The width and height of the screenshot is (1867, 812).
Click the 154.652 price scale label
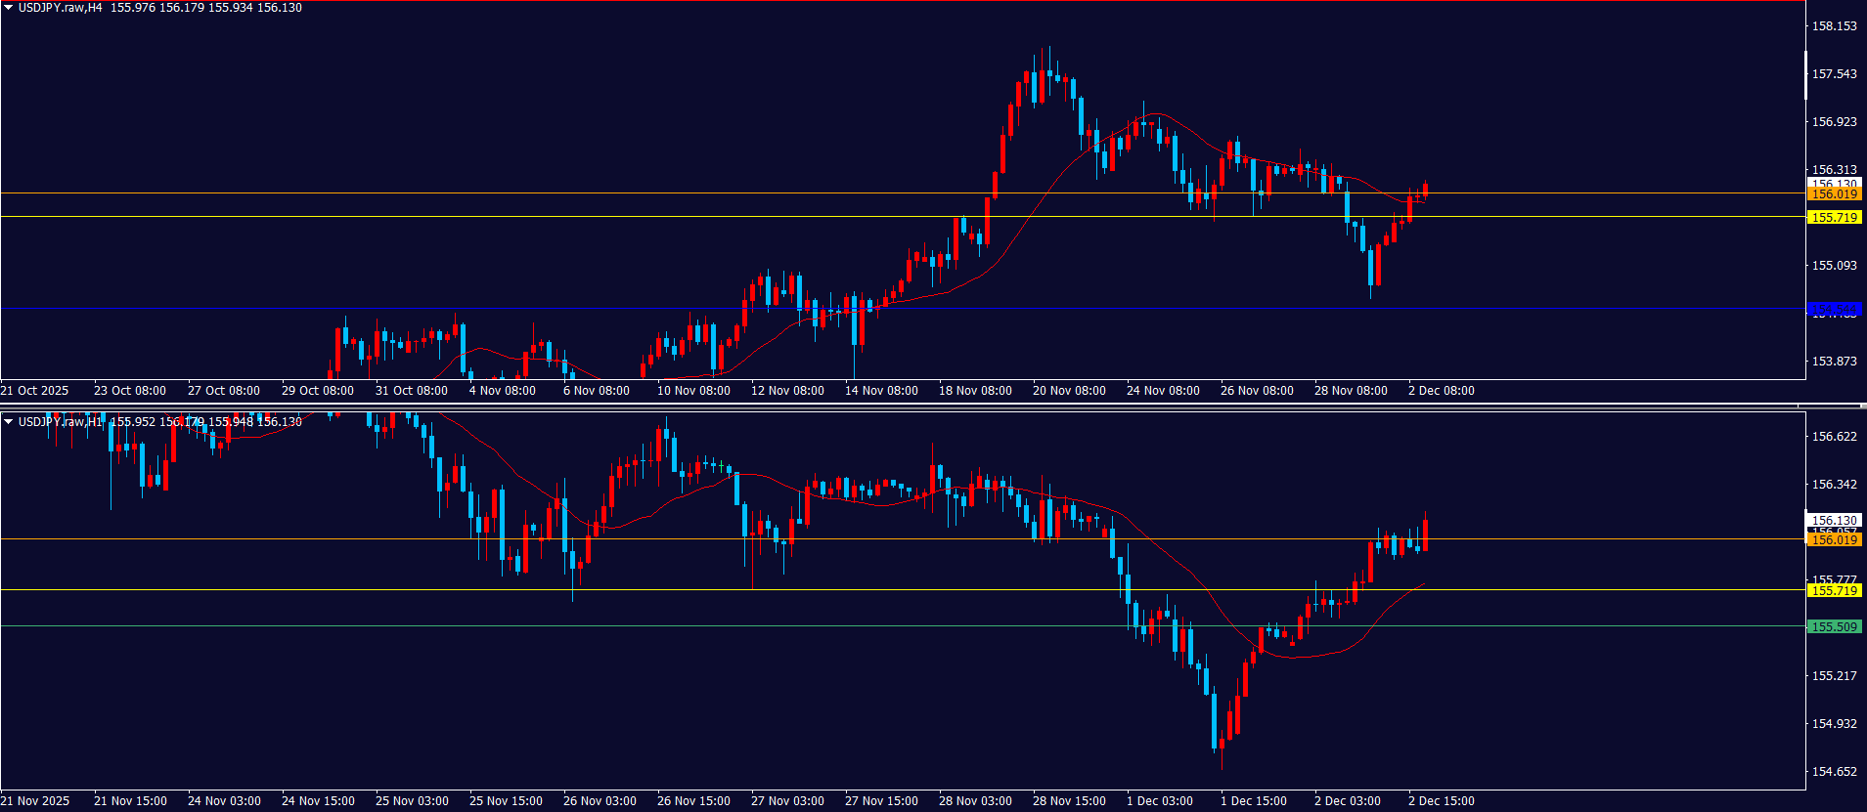pyautogui.click(x=1834, y=772)
